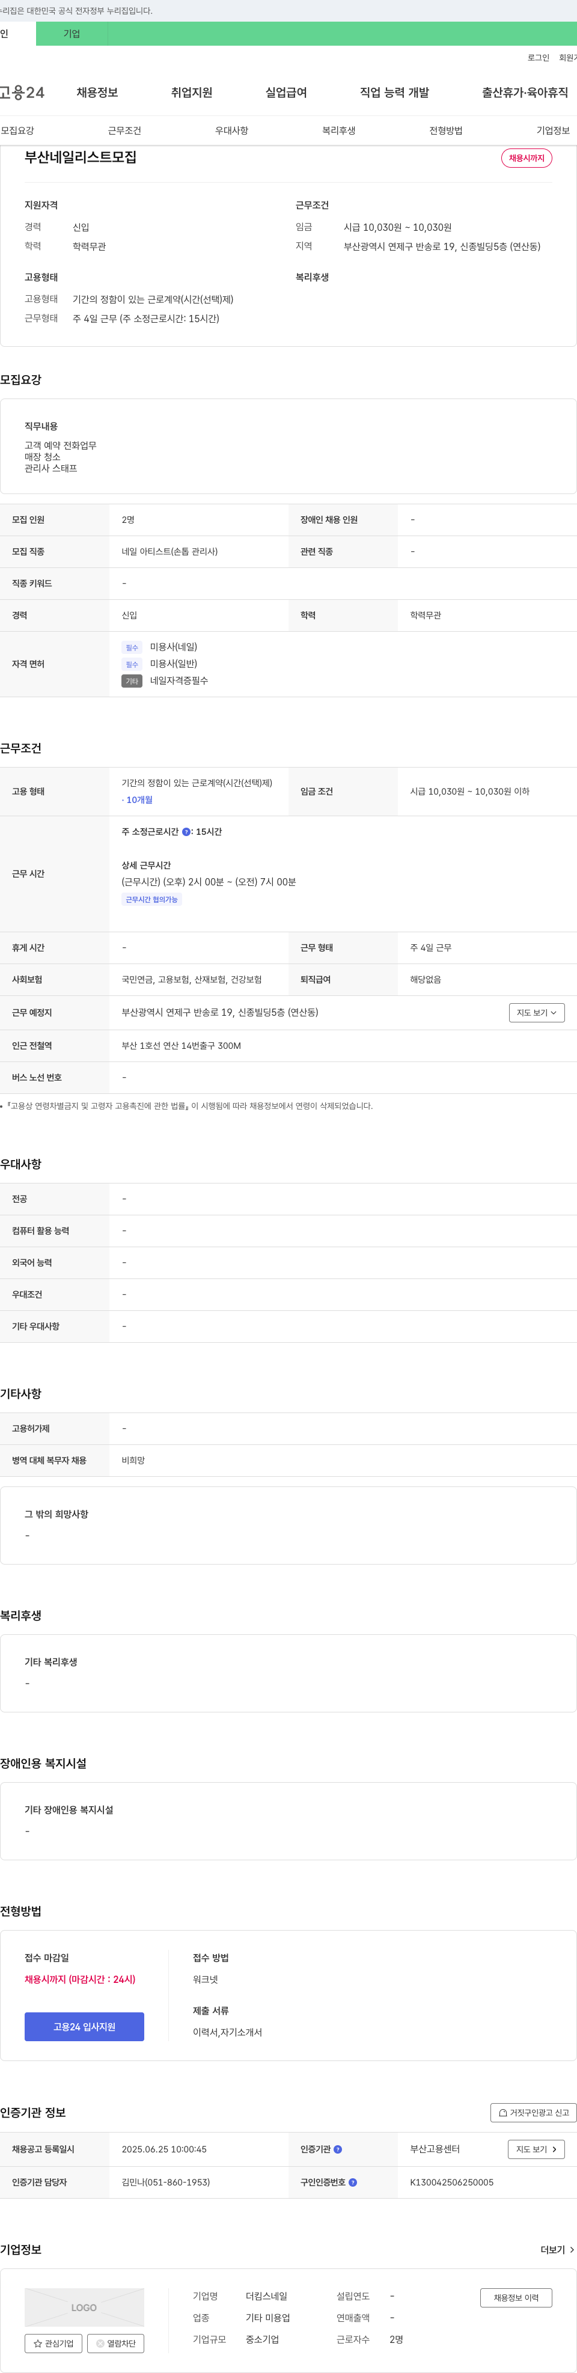Click the 중소기업 company size value
Screen dimensions: 577x2373
pyautogui.click(x=262, y=2339)
